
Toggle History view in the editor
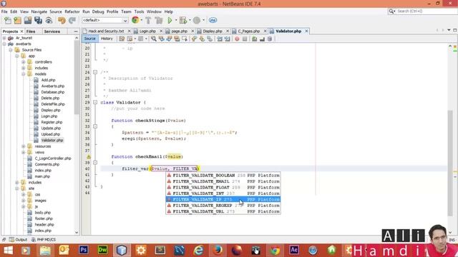107,39
